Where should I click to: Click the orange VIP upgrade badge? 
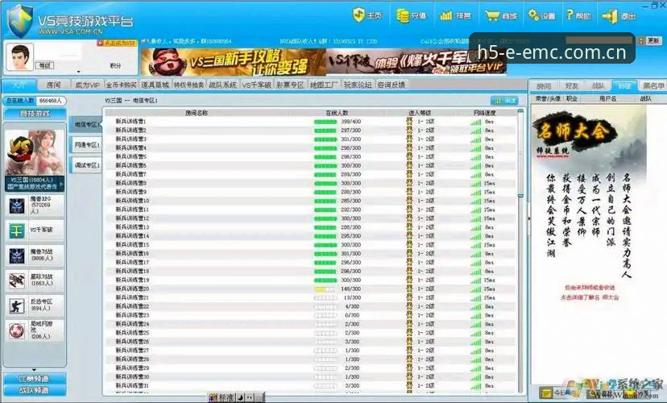(117, 43)
